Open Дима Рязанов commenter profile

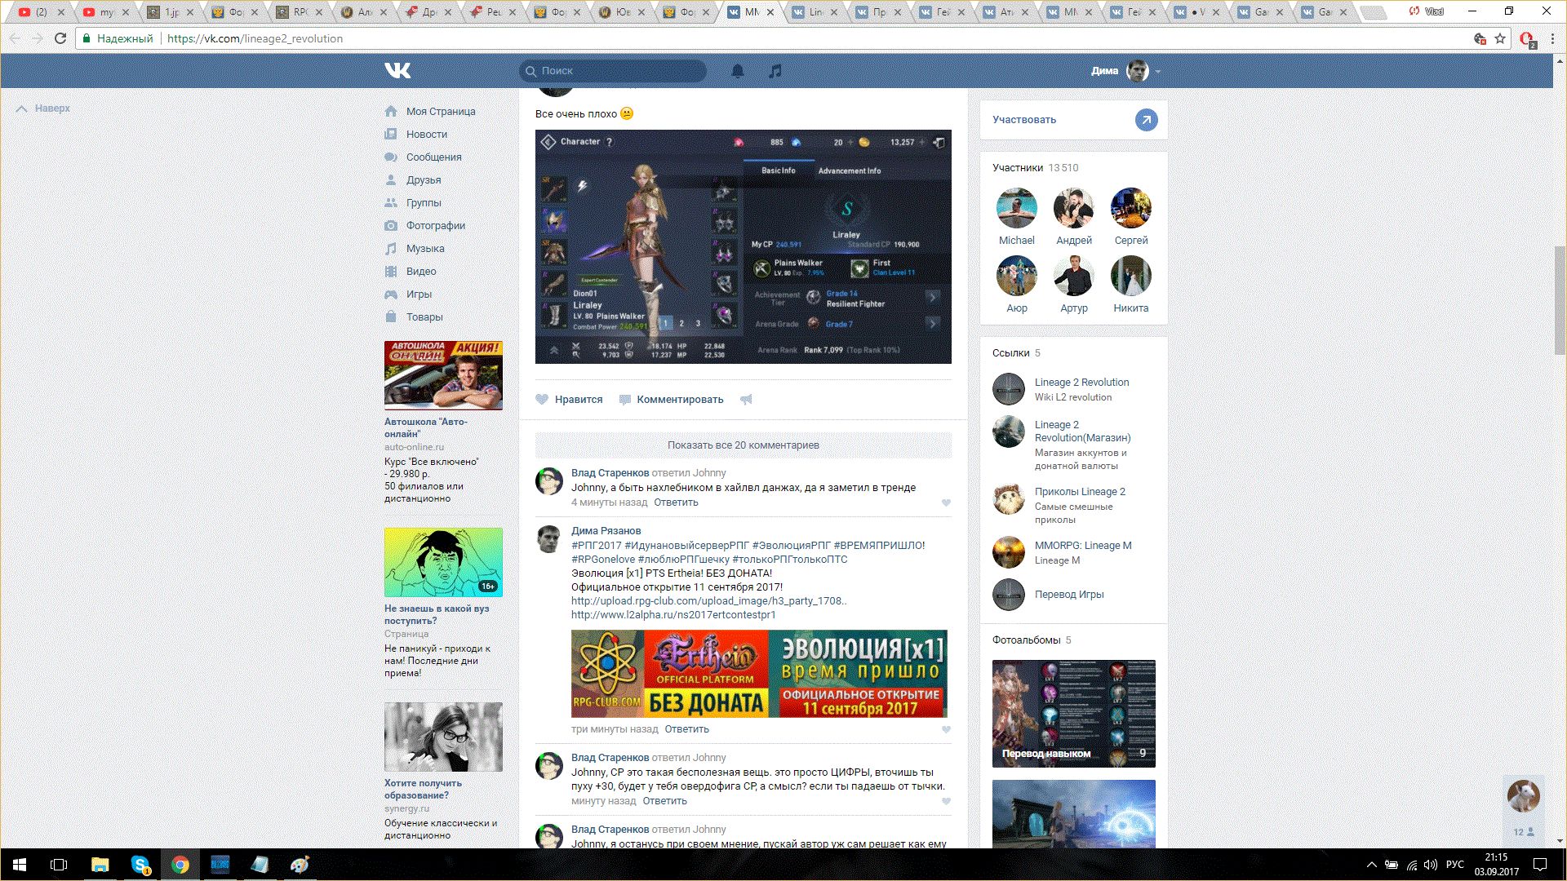click(606, 531)
